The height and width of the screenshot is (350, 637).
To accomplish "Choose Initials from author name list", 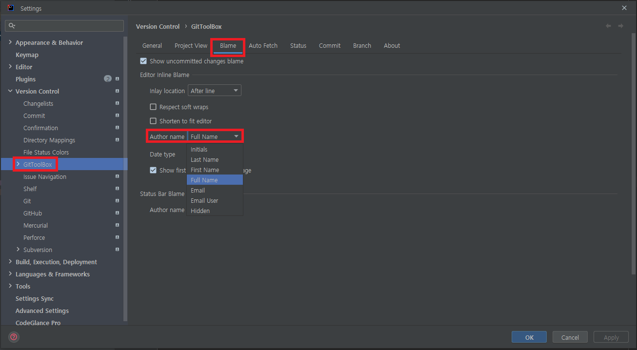I will [215, 150].
